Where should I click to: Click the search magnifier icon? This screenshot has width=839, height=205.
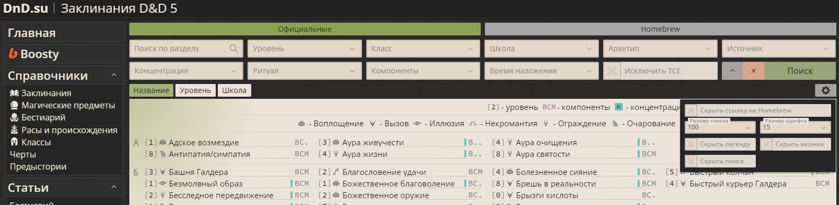[233, 49]
